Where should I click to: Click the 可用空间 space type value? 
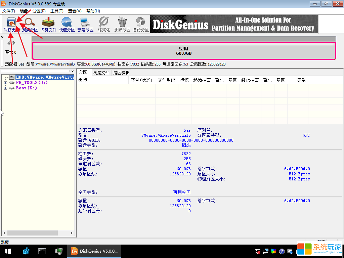[182, 192]
